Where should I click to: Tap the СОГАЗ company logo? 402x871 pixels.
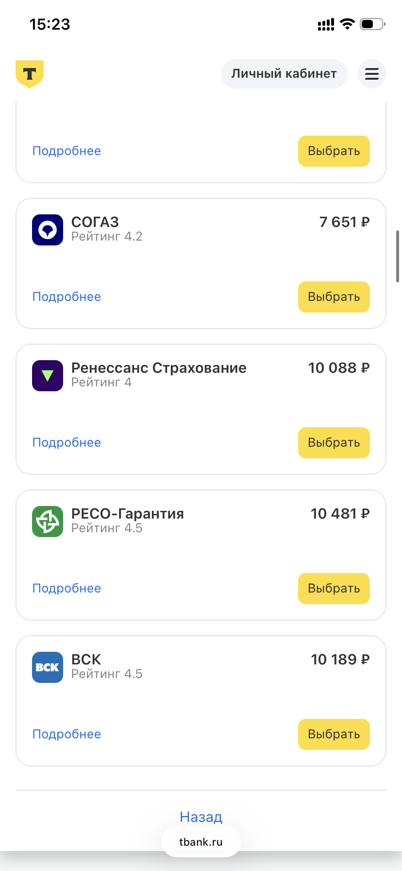[48, 230]
